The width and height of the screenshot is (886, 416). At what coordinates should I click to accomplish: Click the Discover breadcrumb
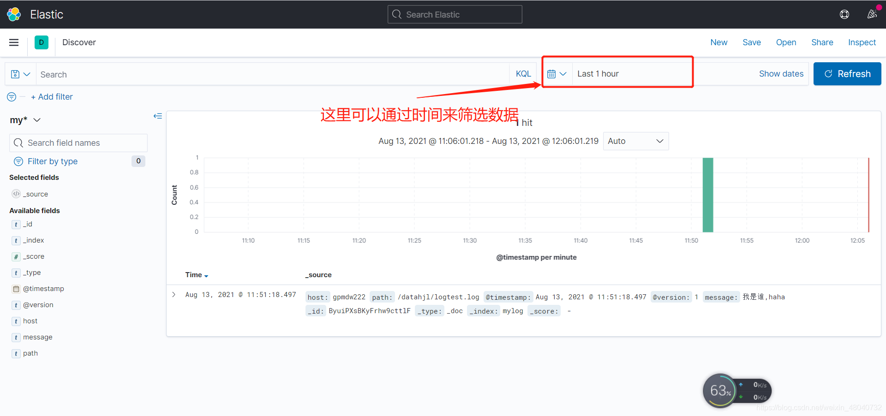click(x=79, y=42)
